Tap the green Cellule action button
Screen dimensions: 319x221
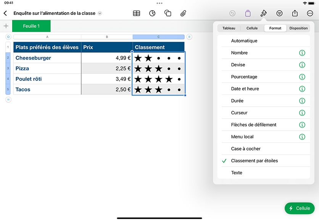click(300, 208)
